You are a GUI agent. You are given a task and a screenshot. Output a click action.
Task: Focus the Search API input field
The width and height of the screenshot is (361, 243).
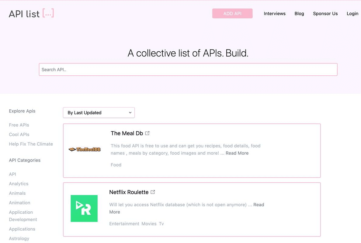pos(188,70)
